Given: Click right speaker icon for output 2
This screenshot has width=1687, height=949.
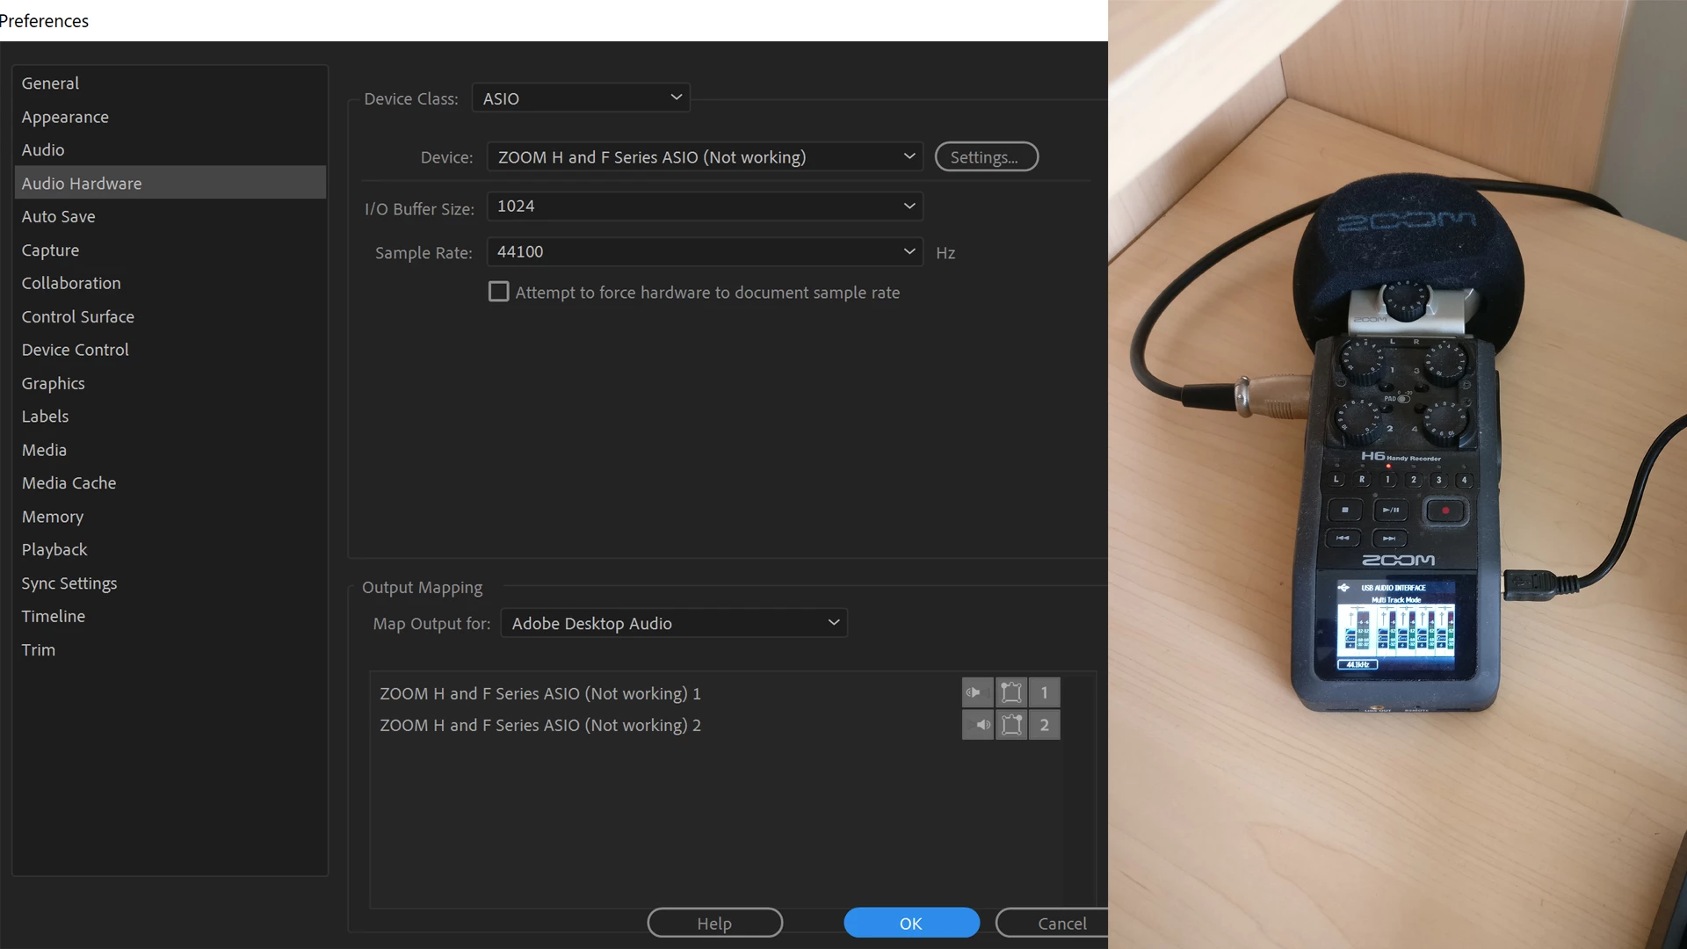Looking at the screenshot, I should click(x=977, y=725).
